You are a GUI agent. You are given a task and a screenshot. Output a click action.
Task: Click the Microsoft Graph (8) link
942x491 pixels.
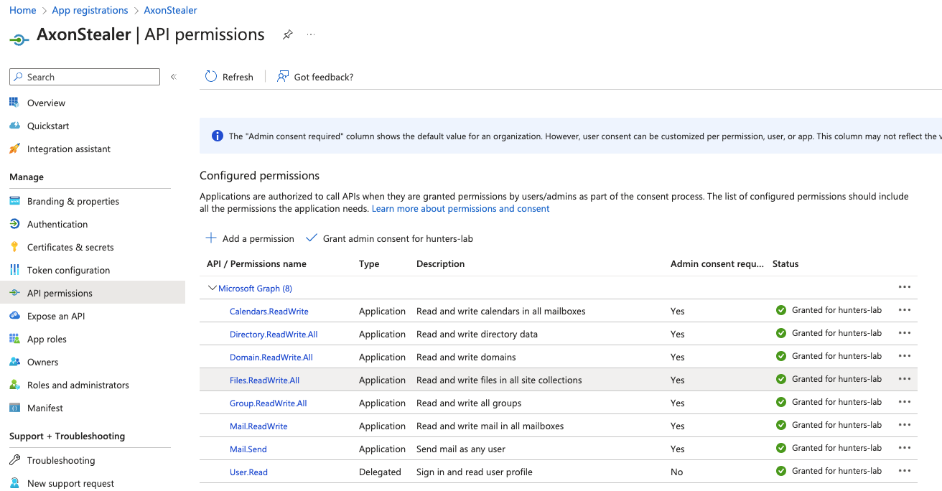[255, 288]
